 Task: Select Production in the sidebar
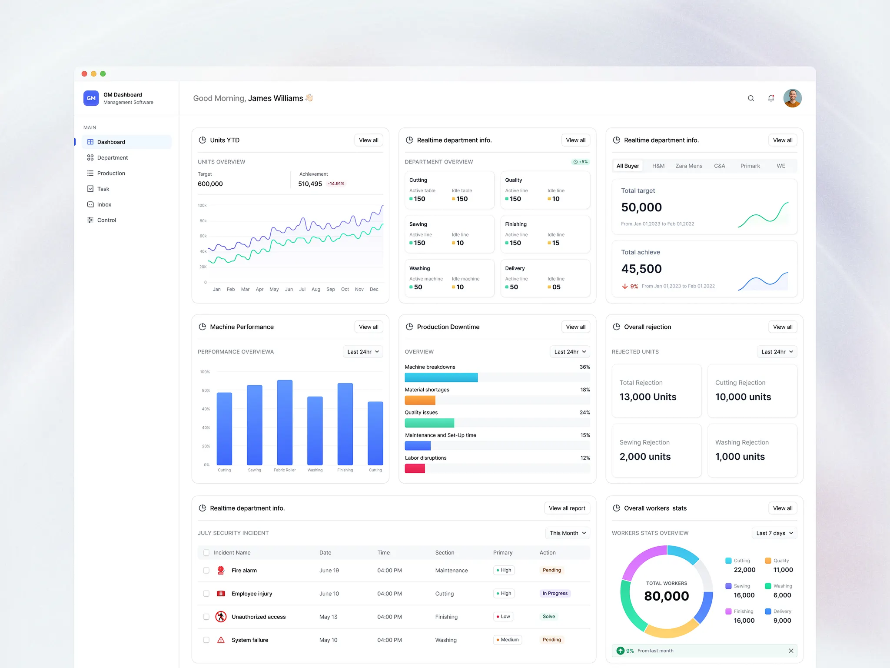pyautogui.click(x=111, y=173)
